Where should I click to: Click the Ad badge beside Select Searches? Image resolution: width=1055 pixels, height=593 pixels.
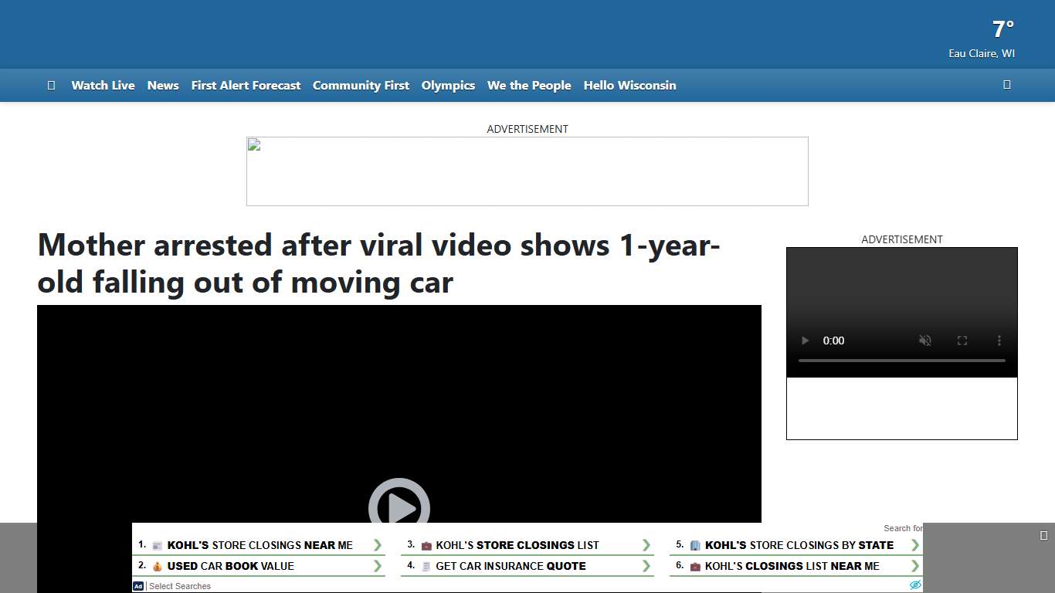pos(138,586)
